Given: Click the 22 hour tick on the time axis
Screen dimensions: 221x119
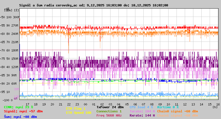Looking at the screenshot, I should tap(69, 104).
